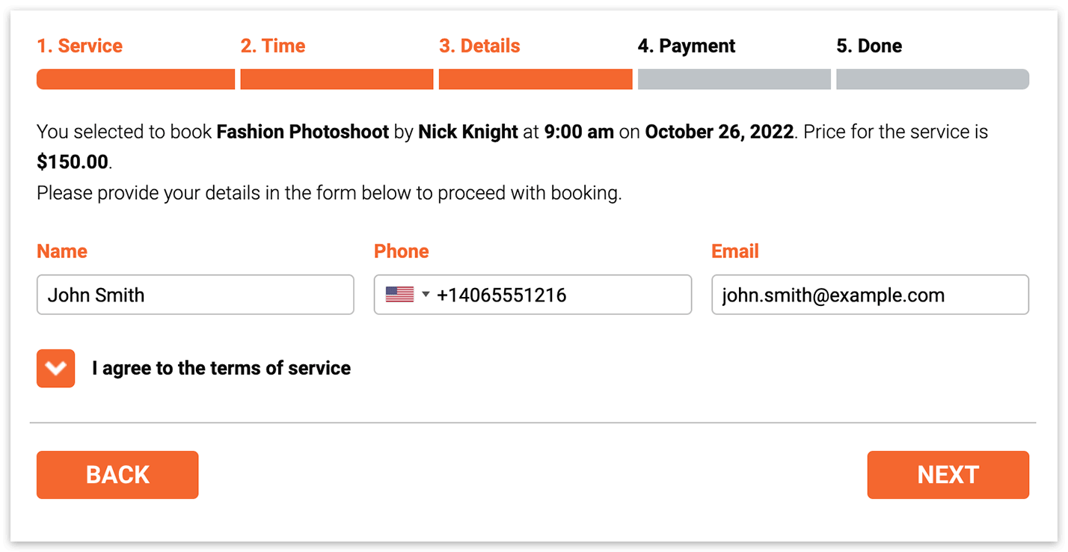Click the Email input field
Image resolution: width=1068 pixels, height=552 pixels.
point(871,295)
